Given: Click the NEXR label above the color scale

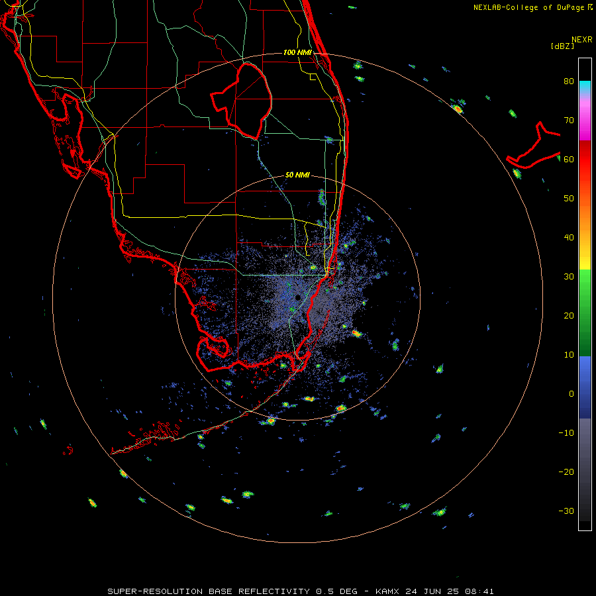Looking at the screenshot, I should tap(582, 40).
